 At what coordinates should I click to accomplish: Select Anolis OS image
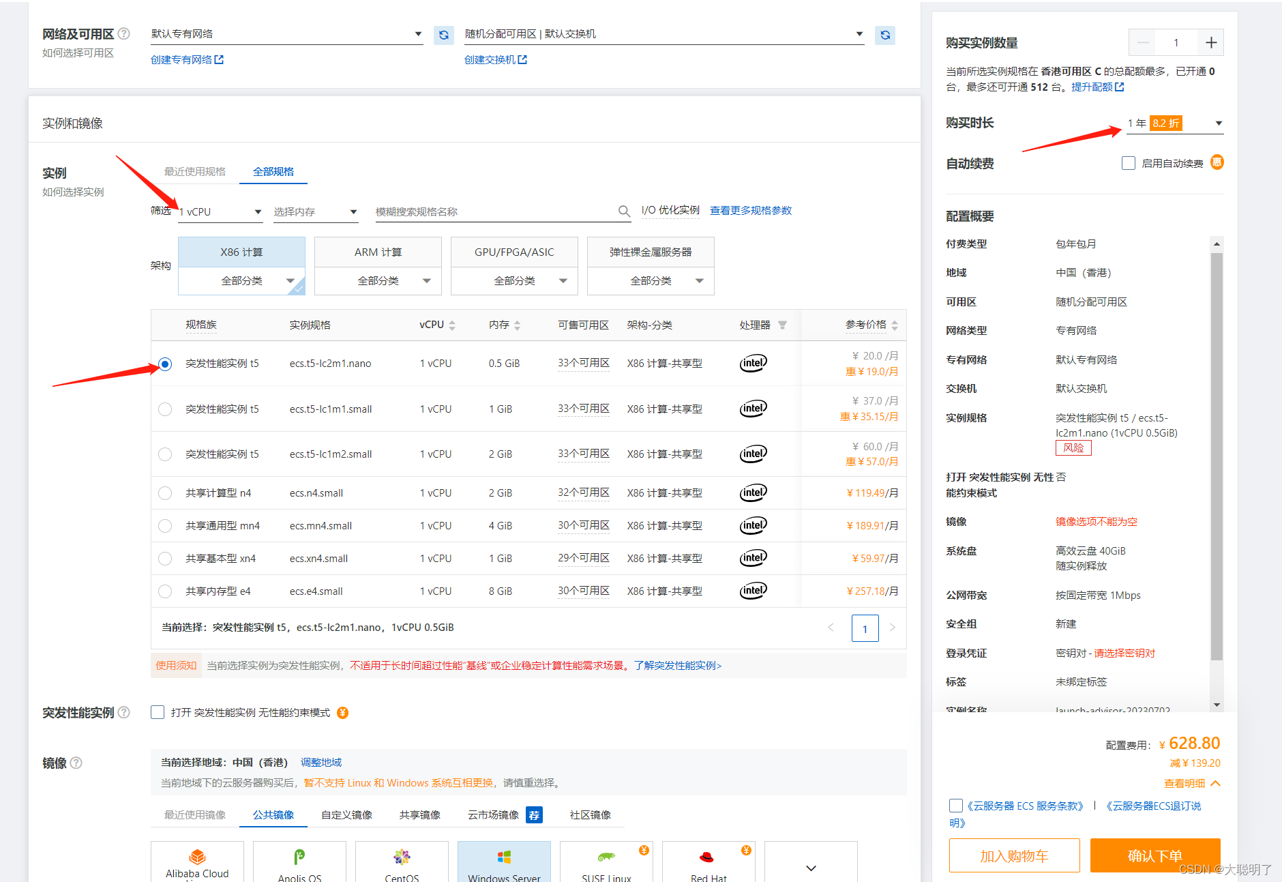click(x=299, y=862)
